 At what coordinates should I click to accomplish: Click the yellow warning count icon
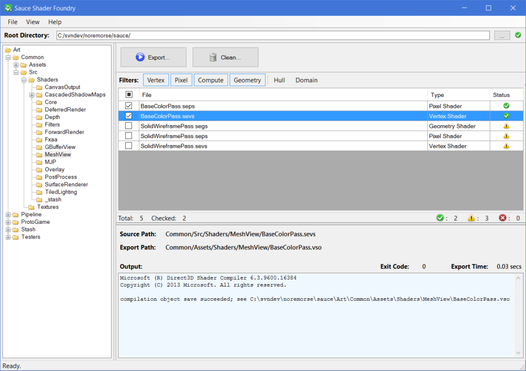pyautogui.click(x=472, y=218)
